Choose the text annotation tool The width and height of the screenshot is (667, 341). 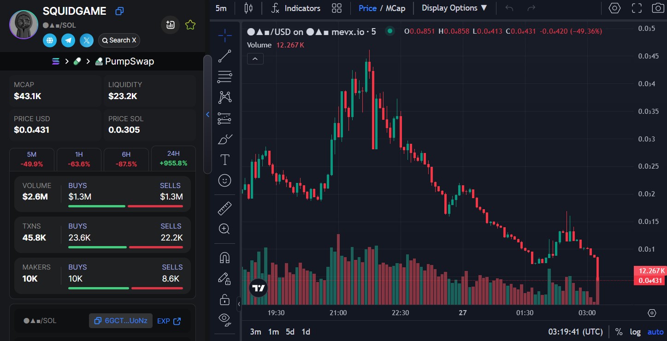[224, 160]
